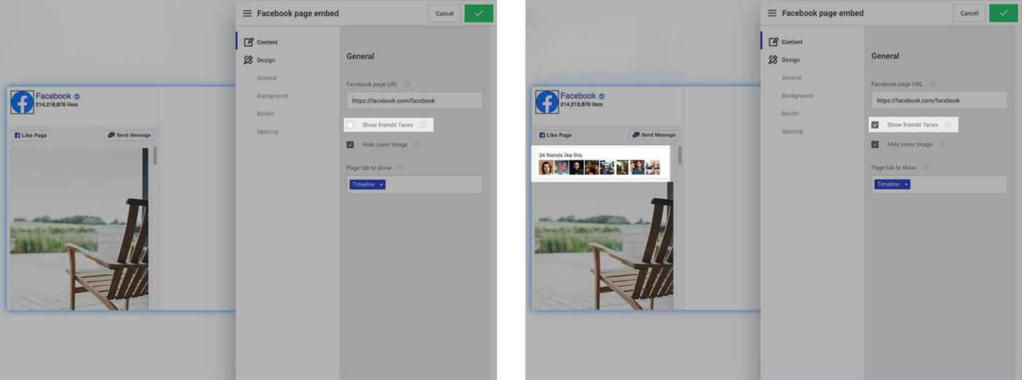The height and width of the screenshot is (380, 1022).
Task: Select Background under Design in left screenshot
Action: pyautogui.click(x=272, y=96)
